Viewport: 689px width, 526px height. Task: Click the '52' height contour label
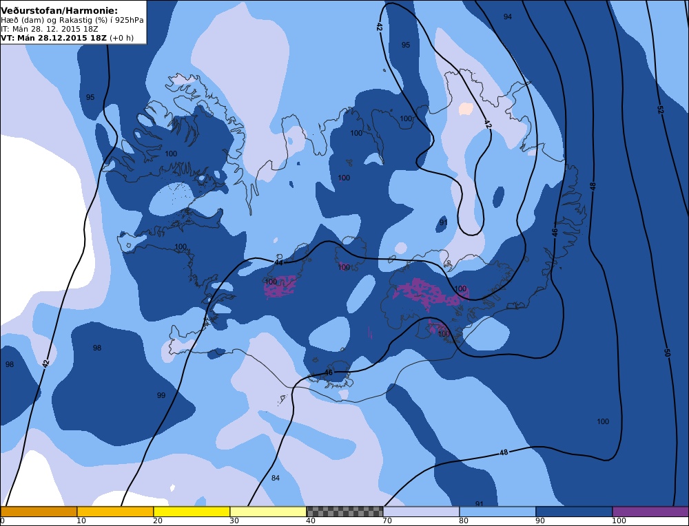pos(660,109)
